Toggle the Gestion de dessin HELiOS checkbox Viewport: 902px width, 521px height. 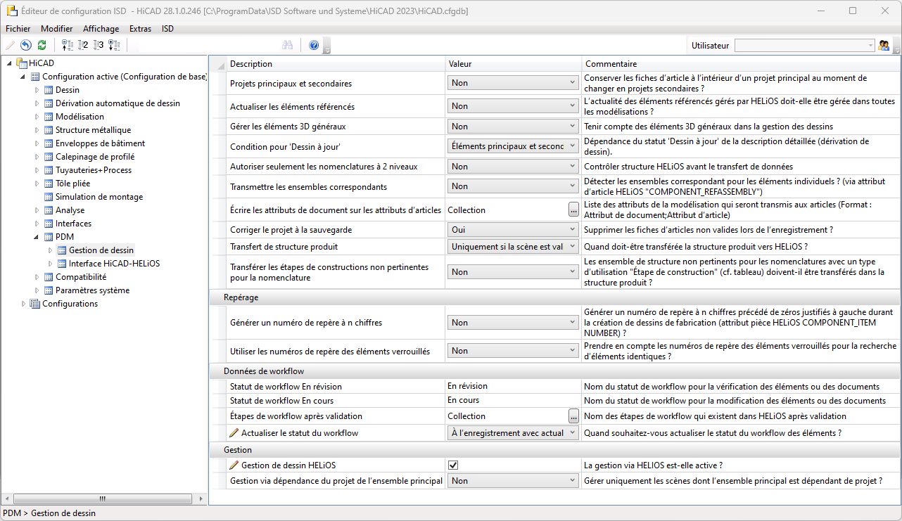tap(453, 465)
